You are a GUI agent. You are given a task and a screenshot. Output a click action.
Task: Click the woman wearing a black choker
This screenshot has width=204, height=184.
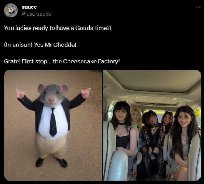[122, 128]
